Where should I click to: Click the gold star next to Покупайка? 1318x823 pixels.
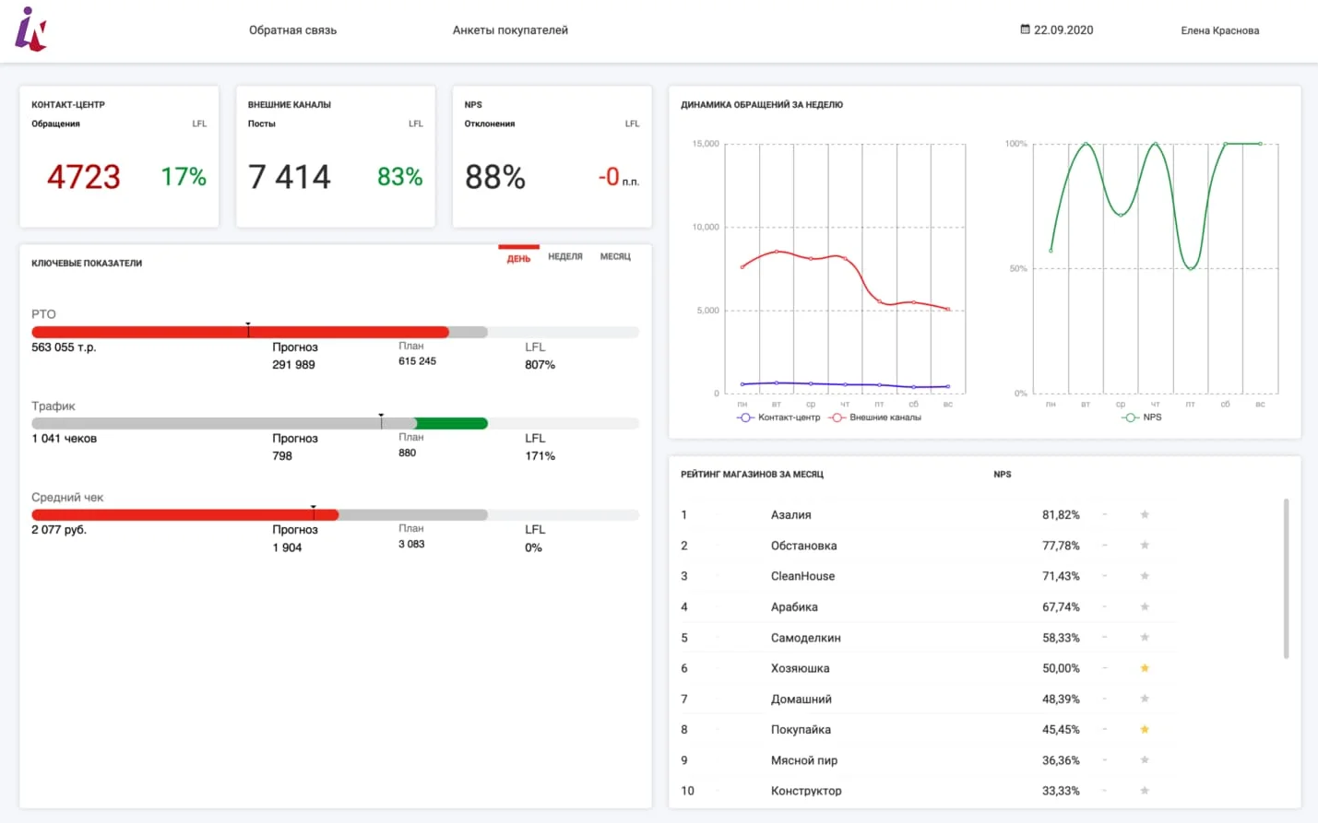[1145, 729]
